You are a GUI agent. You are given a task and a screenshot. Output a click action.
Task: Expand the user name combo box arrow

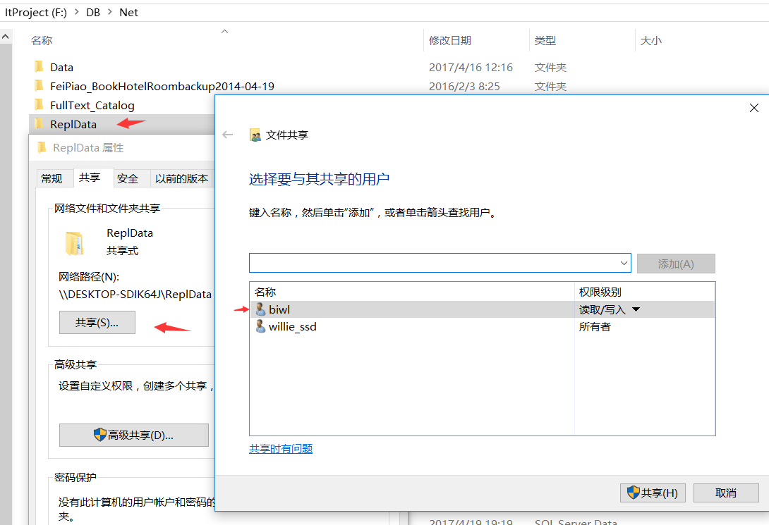(624, 264)
